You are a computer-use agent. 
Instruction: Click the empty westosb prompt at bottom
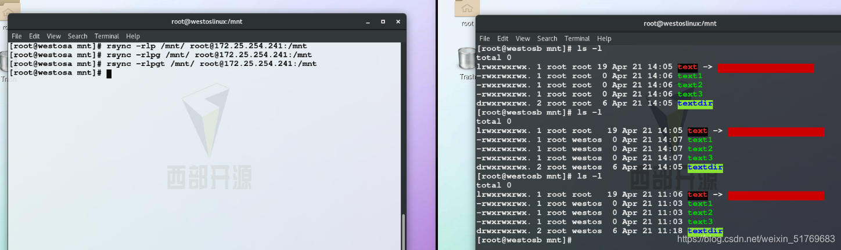tap(524, 240)
